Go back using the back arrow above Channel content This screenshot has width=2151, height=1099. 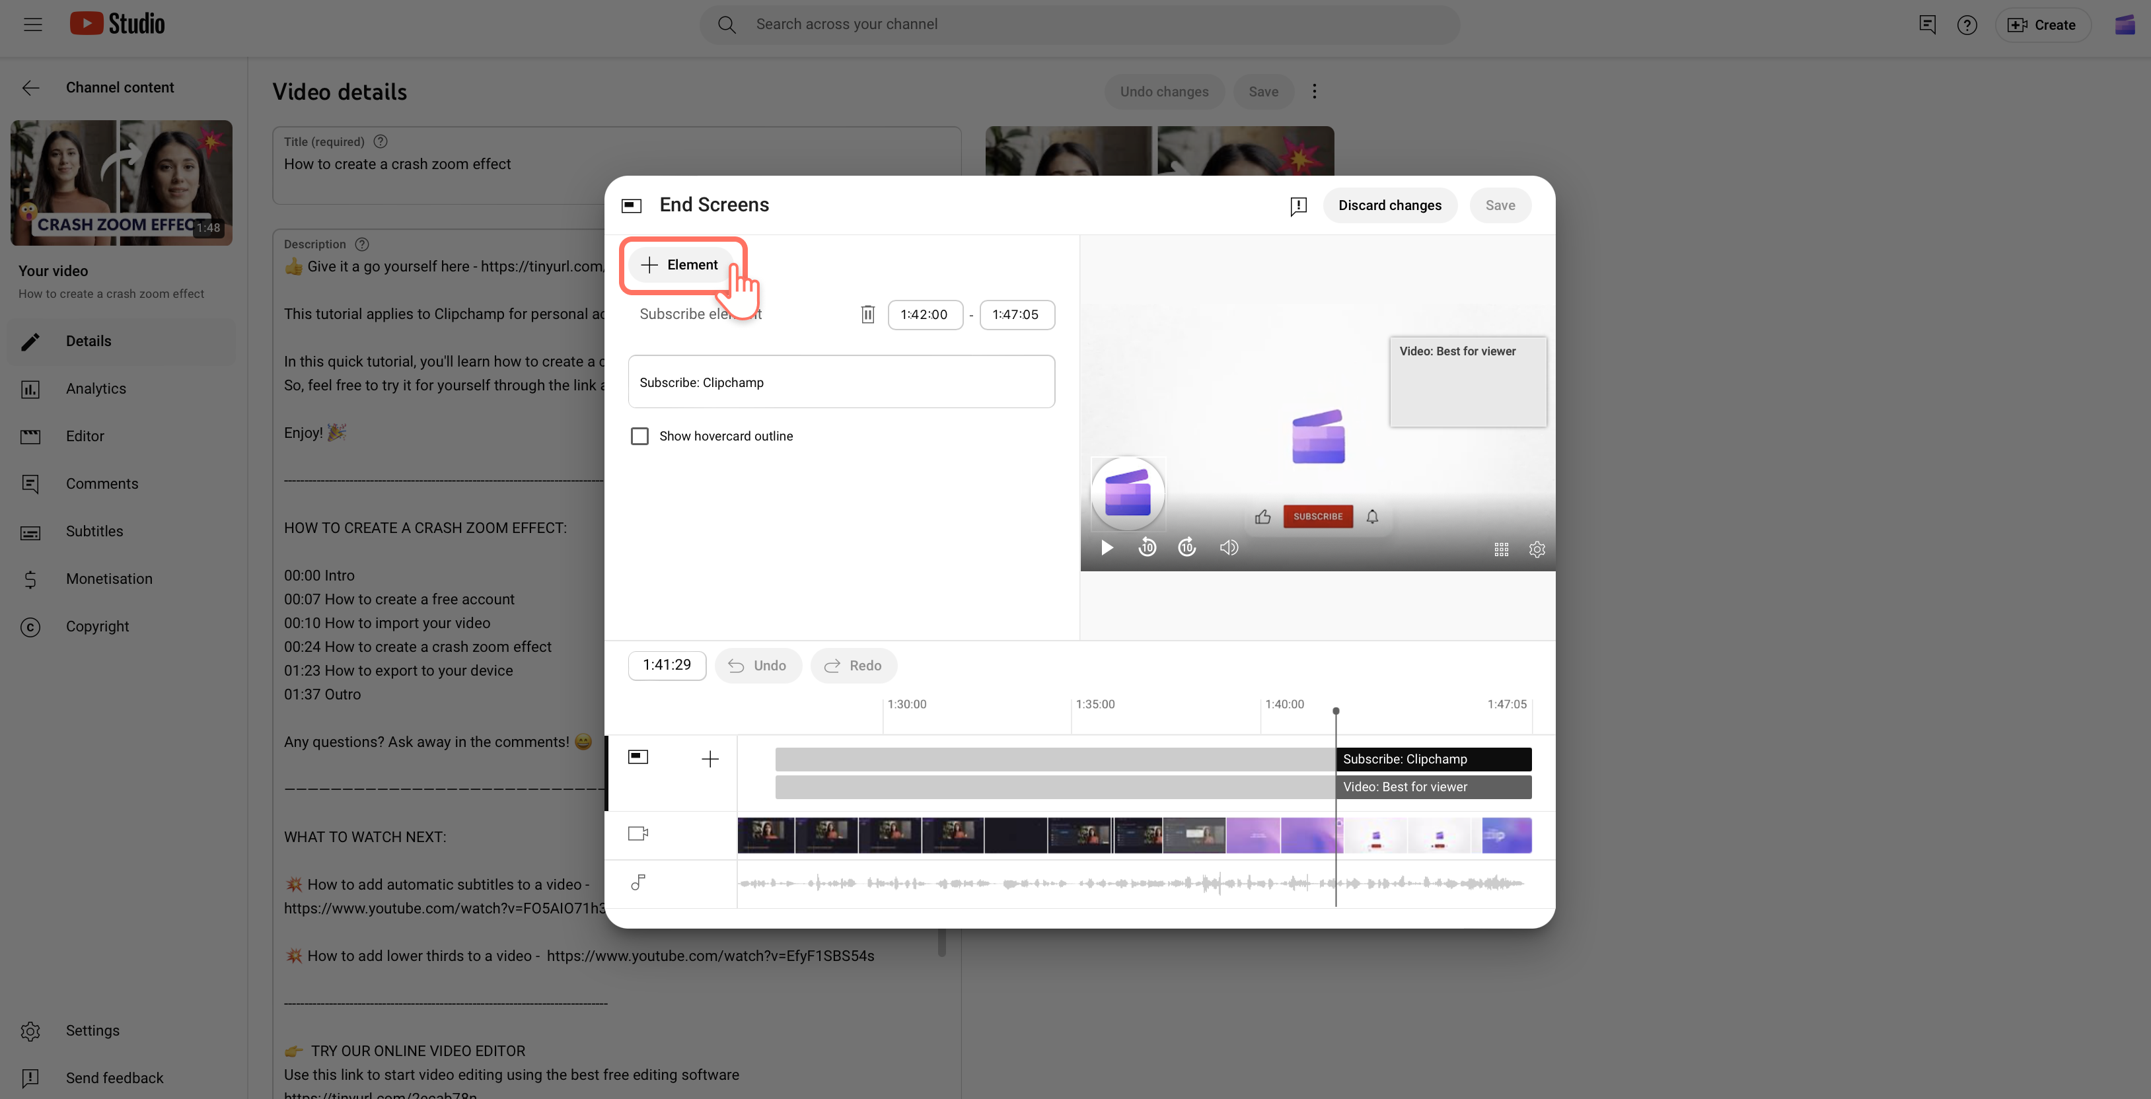[30, 87]
